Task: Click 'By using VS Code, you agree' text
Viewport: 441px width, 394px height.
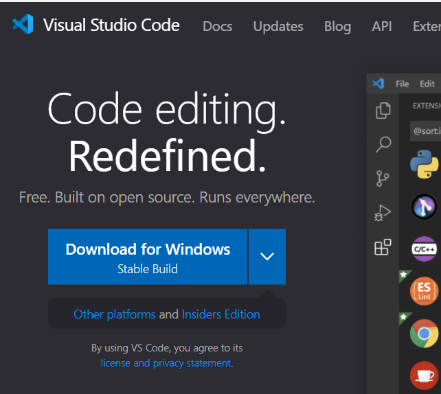Action: coord(167,348)
